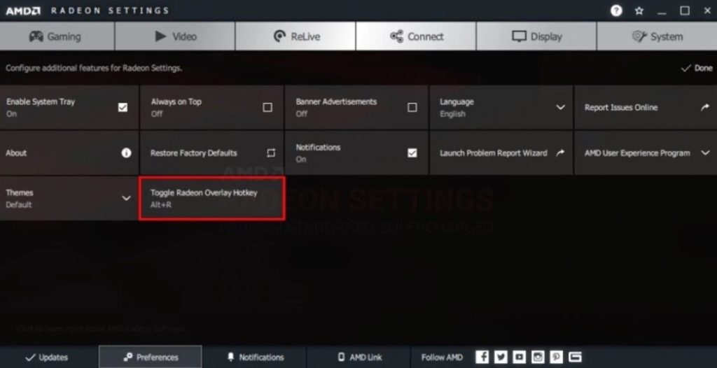Click the Report Issues Online arrow icon

pyautogui.click(x=704, y=108)
